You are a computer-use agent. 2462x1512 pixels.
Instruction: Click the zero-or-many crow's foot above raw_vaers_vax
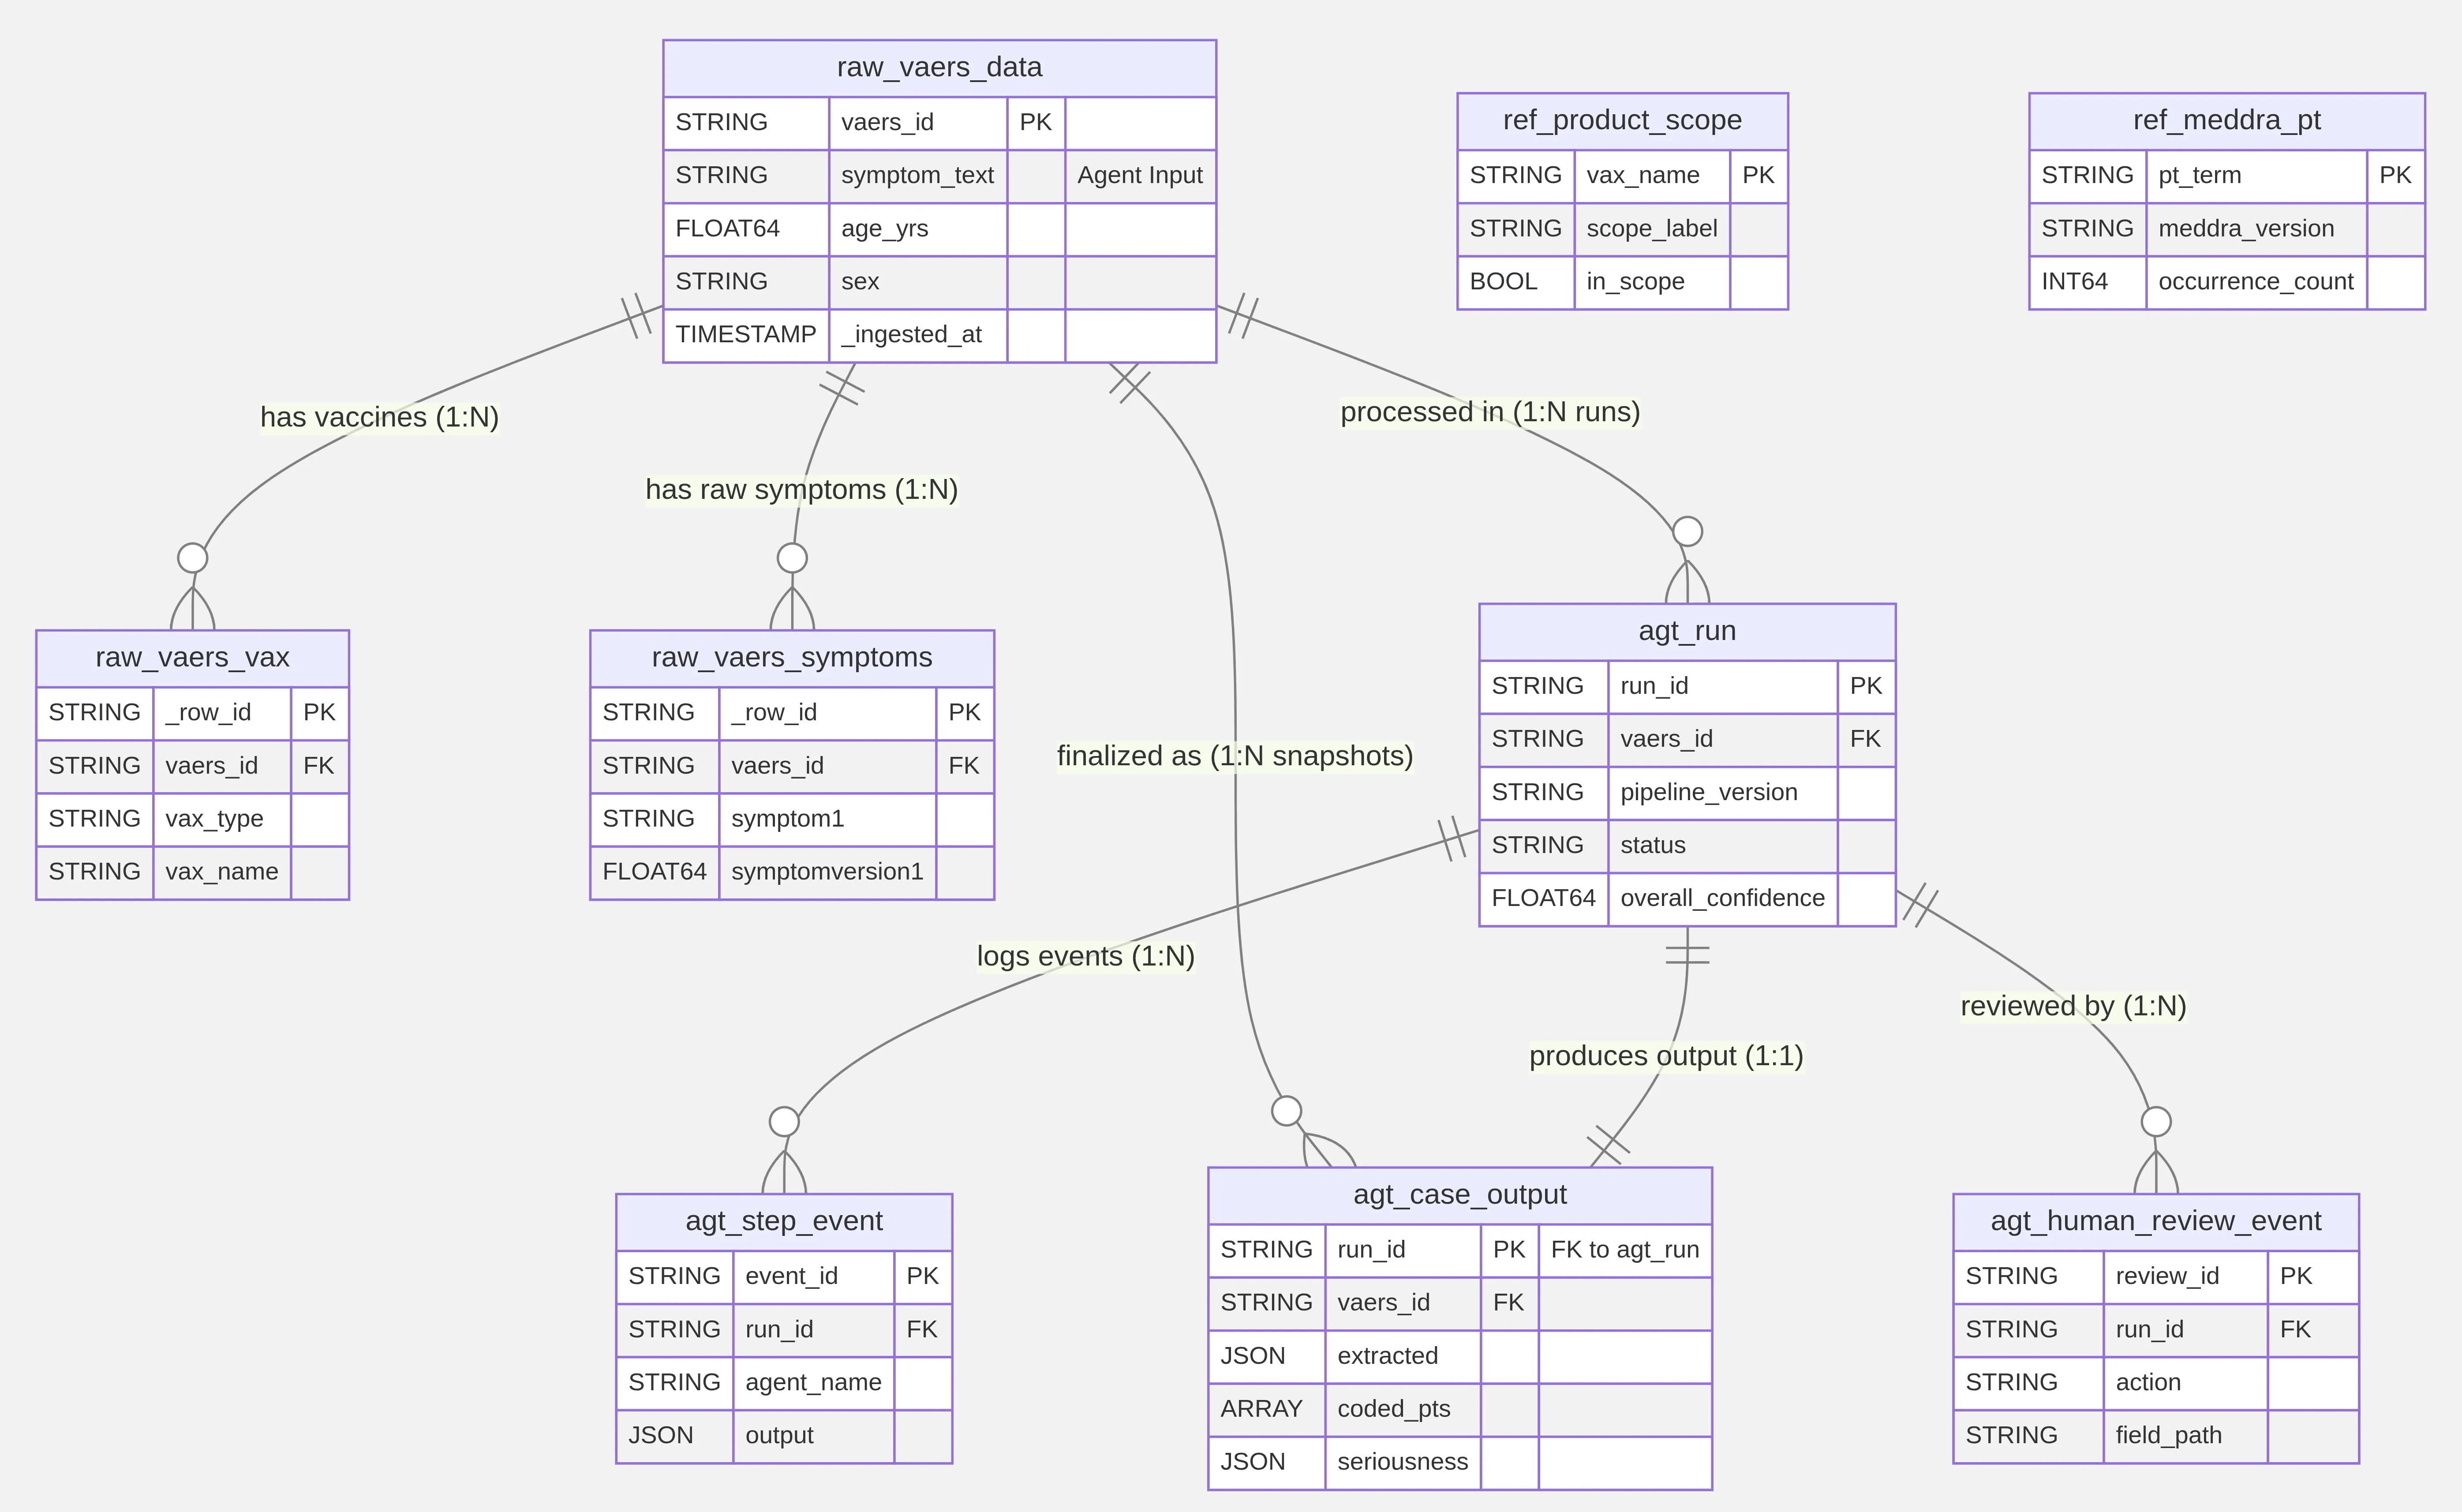tap(192, 588)
